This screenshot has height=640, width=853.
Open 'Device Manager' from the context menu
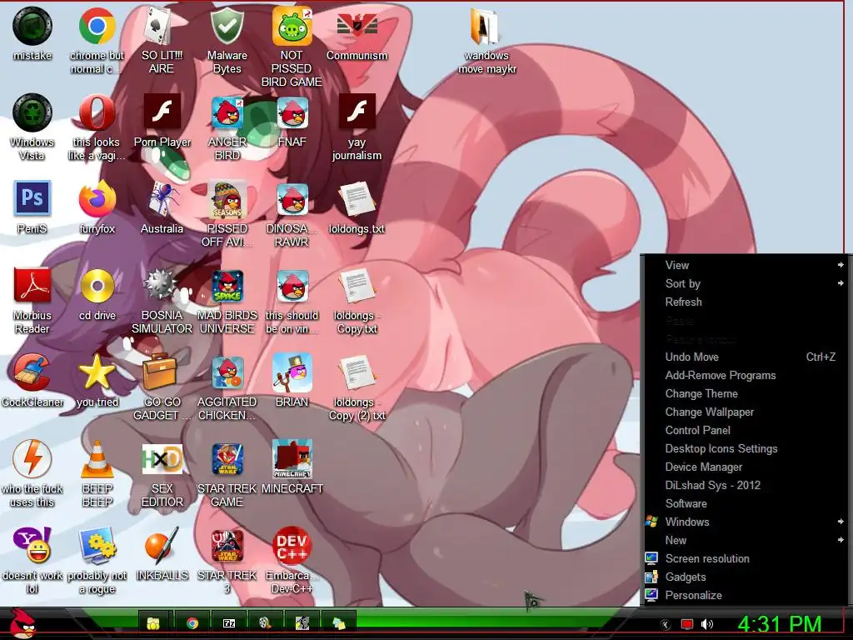(x=744, y=467)
